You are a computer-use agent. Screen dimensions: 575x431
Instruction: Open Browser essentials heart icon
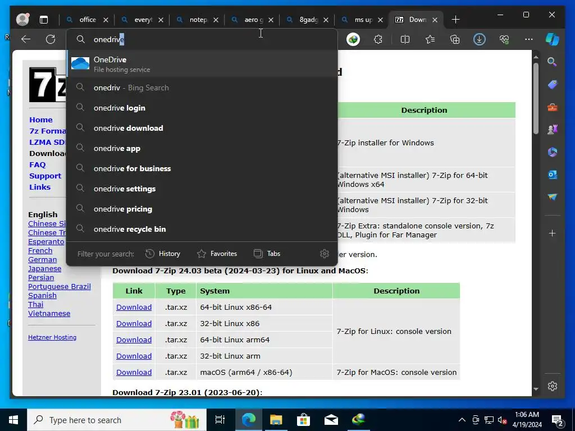click(x=505, y=39)
